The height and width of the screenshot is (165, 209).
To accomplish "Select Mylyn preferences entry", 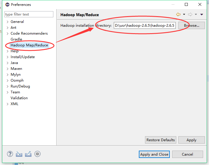I will click(x=16, y=75).
